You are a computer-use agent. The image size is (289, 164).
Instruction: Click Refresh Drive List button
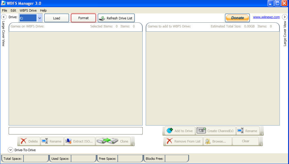pyautogui.click(x=116, y=18)
